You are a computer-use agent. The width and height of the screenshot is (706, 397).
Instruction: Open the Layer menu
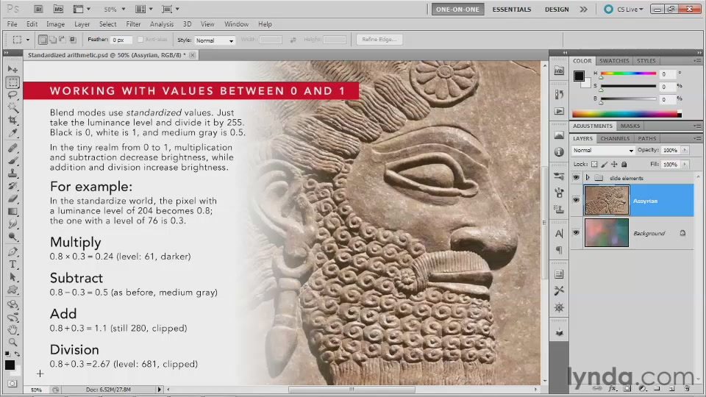[82, 24]
